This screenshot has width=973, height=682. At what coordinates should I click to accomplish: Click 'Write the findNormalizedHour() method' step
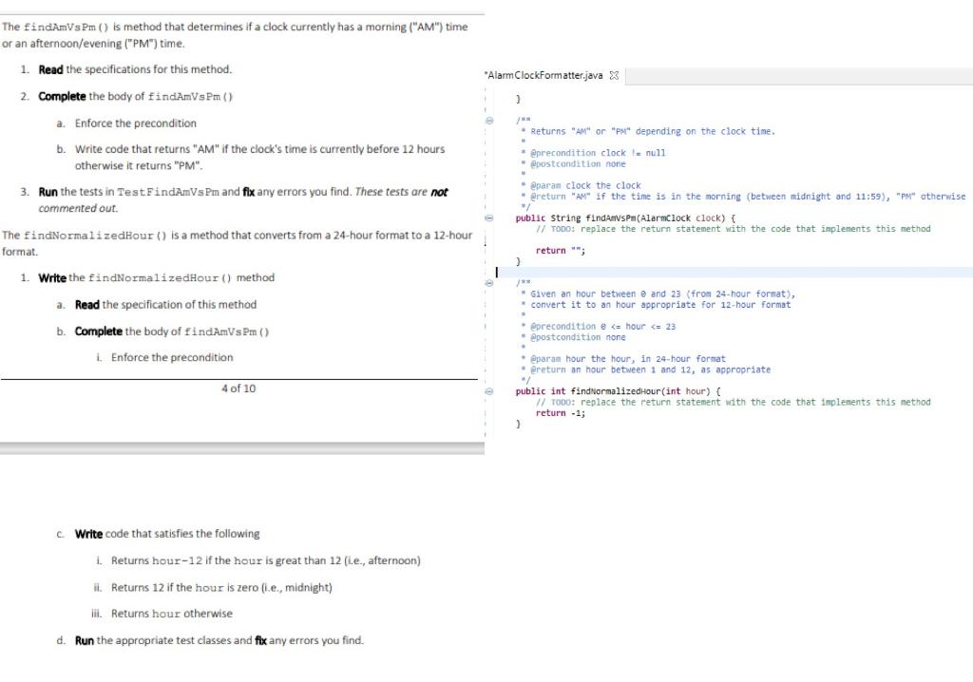pos(157,278)
